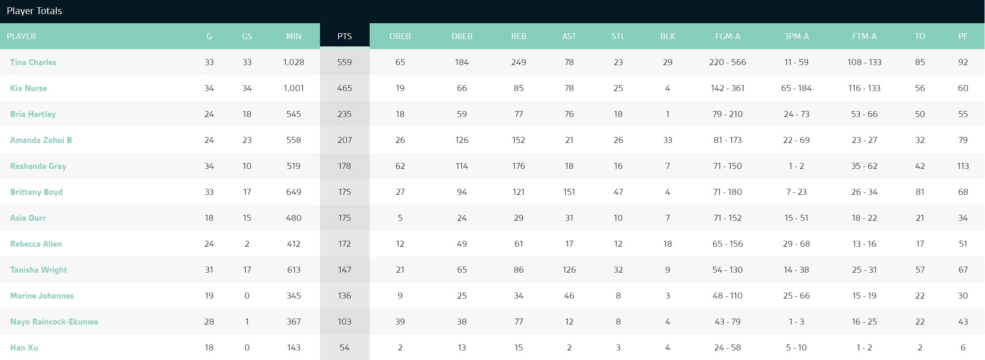
Task: Open Marine Johannes profile
Action: pos(42,296)
